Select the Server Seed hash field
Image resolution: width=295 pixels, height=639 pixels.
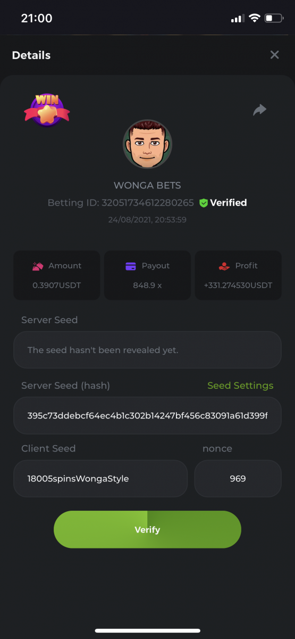pyautogui.click(x=147, y=415)
